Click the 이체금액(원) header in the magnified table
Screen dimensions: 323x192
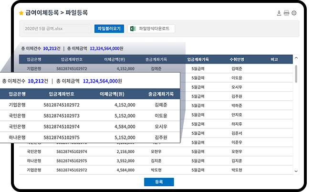pyautogui.click(x=114, y=94)
